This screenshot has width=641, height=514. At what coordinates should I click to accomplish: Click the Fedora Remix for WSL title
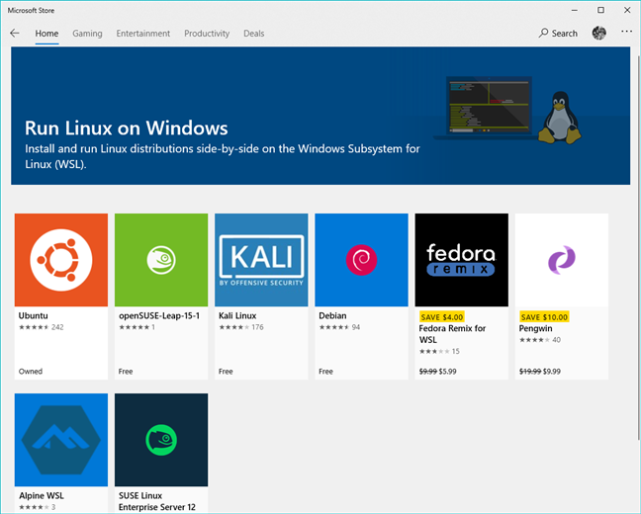(x=452, y=334)
